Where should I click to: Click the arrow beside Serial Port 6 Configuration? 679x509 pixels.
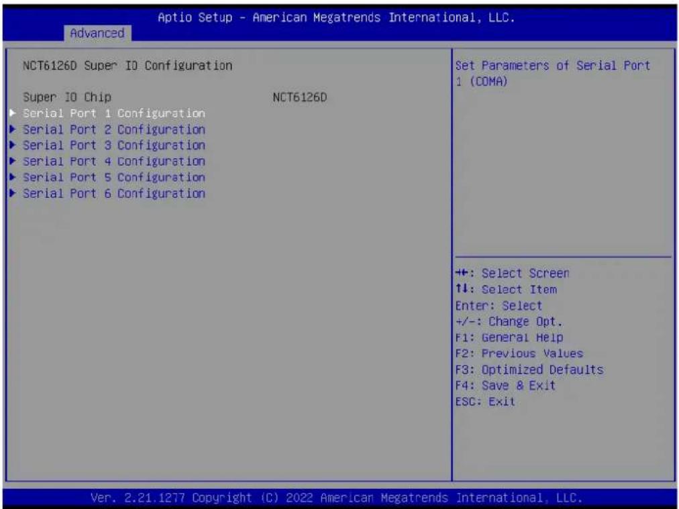[x=13, y=193]
